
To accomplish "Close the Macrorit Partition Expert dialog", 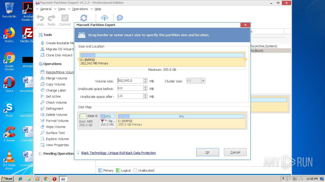I will pyautogui.click(x=245, y=25).
